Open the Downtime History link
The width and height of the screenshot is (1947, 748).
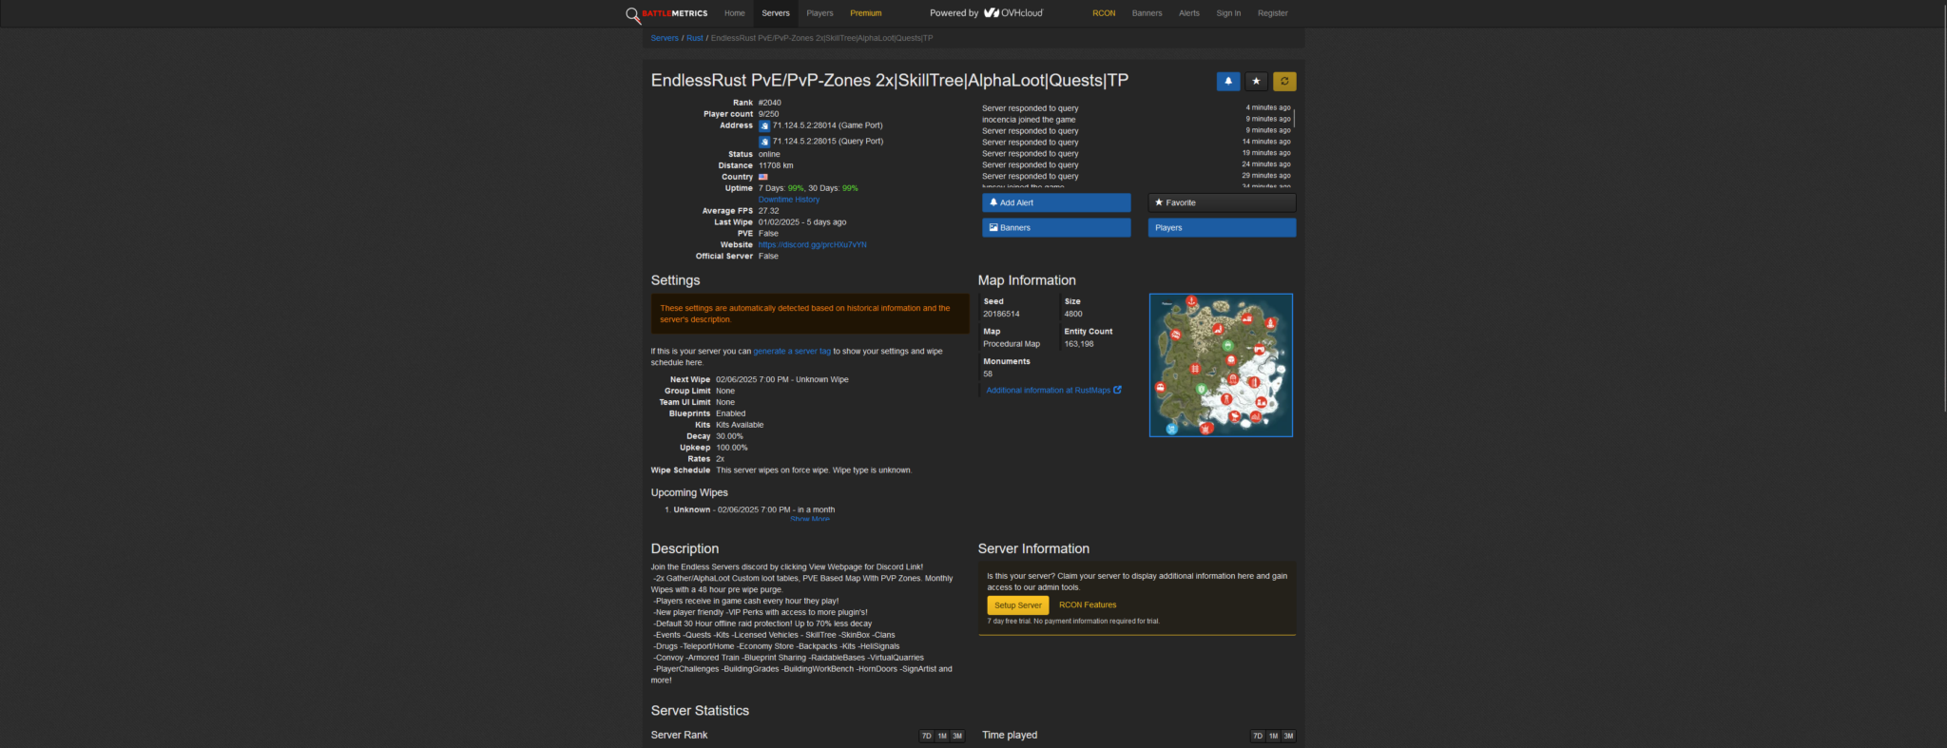click(789, 200)
